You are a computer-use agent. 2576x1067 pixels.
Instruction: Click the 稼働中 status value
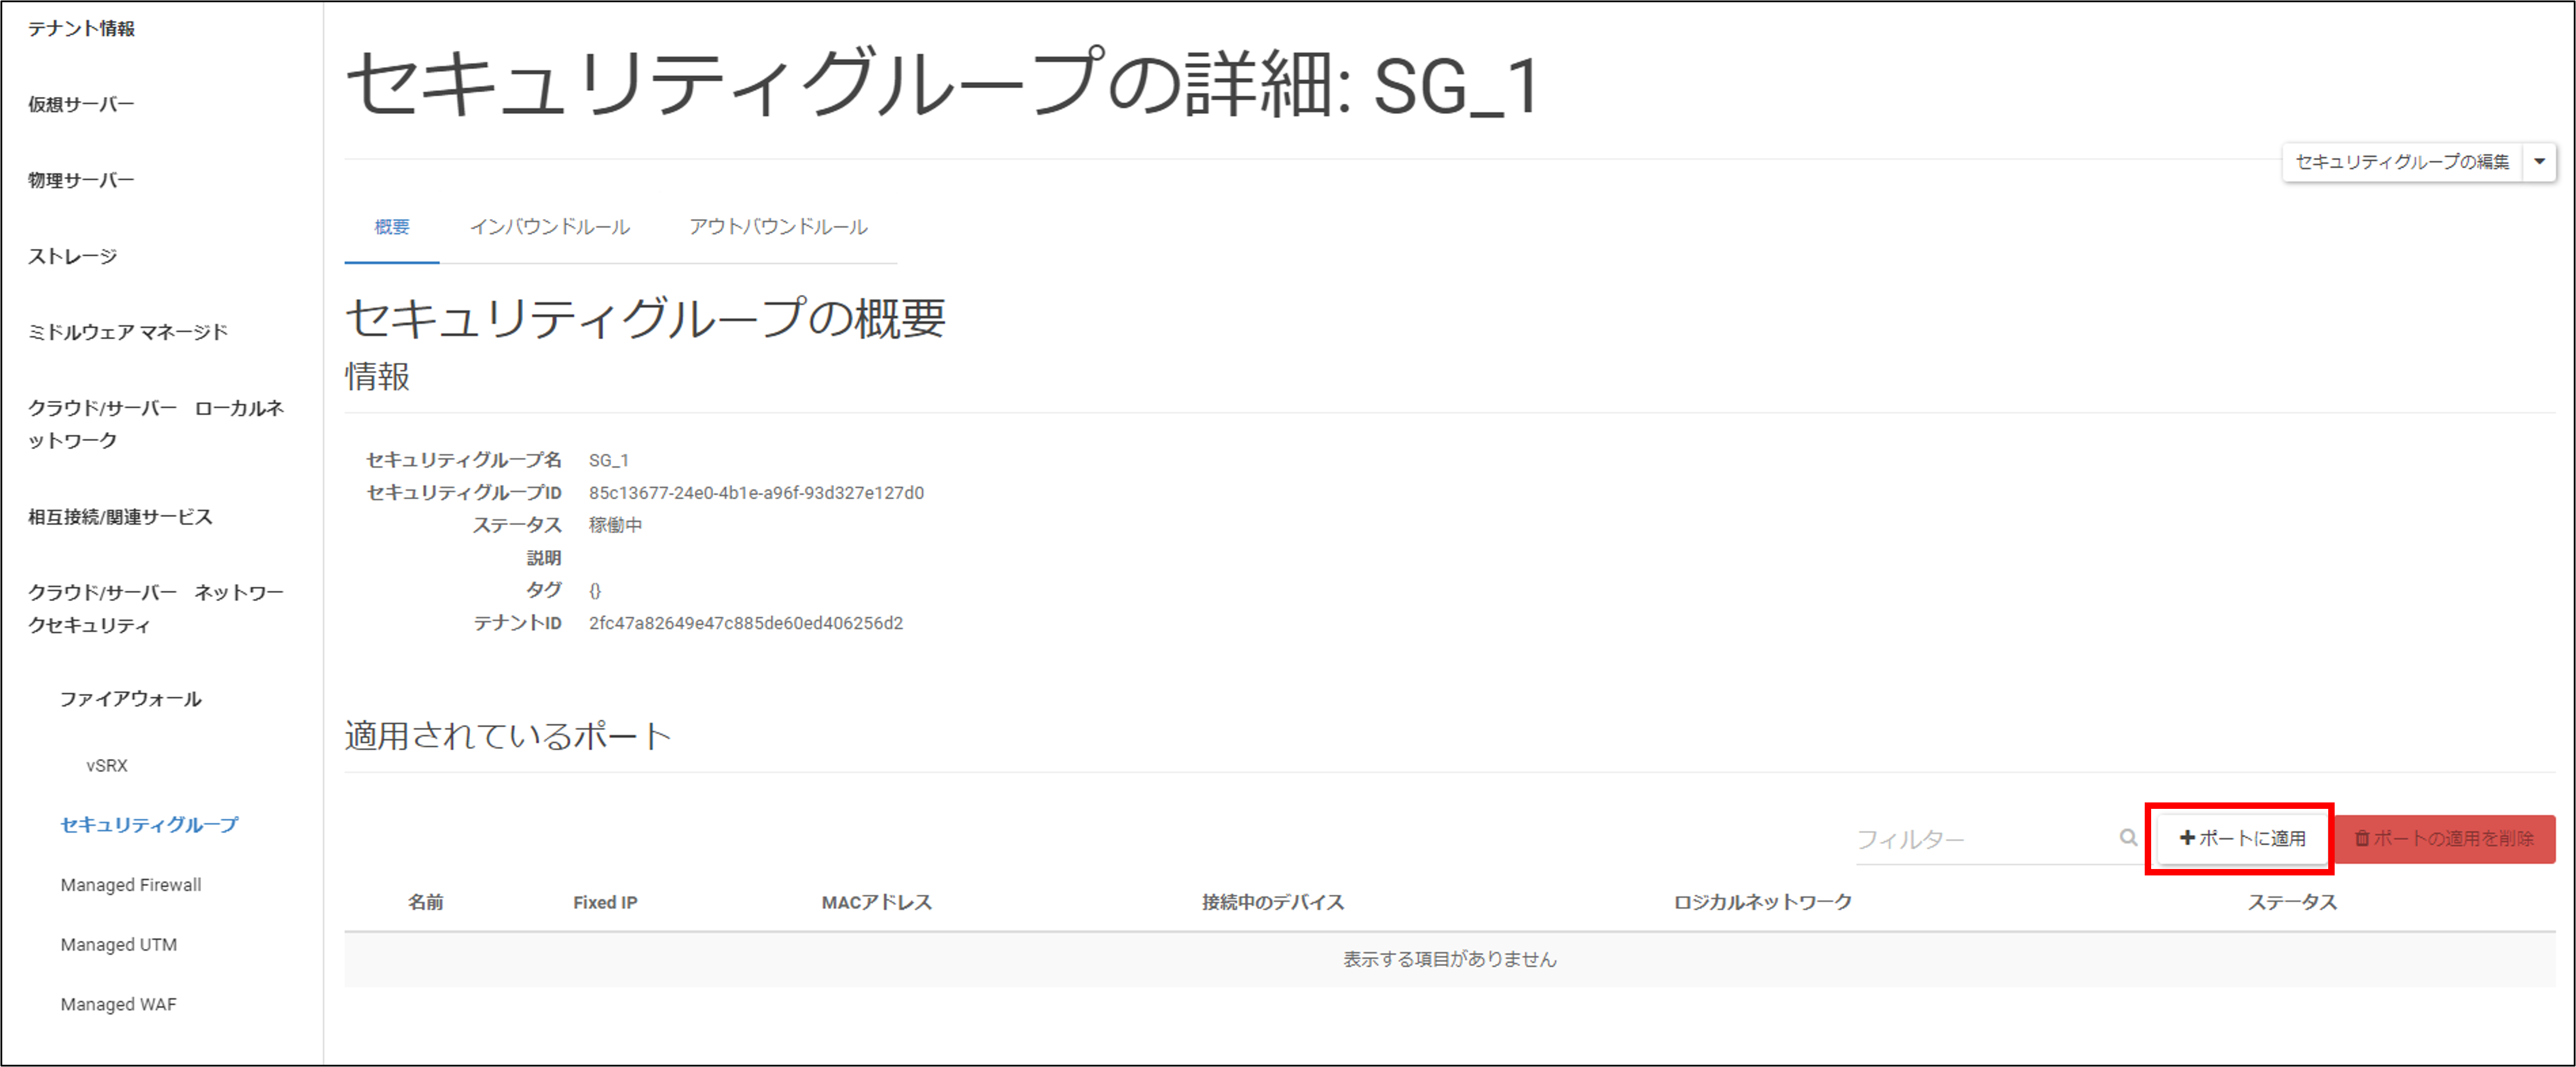[615, 526]
